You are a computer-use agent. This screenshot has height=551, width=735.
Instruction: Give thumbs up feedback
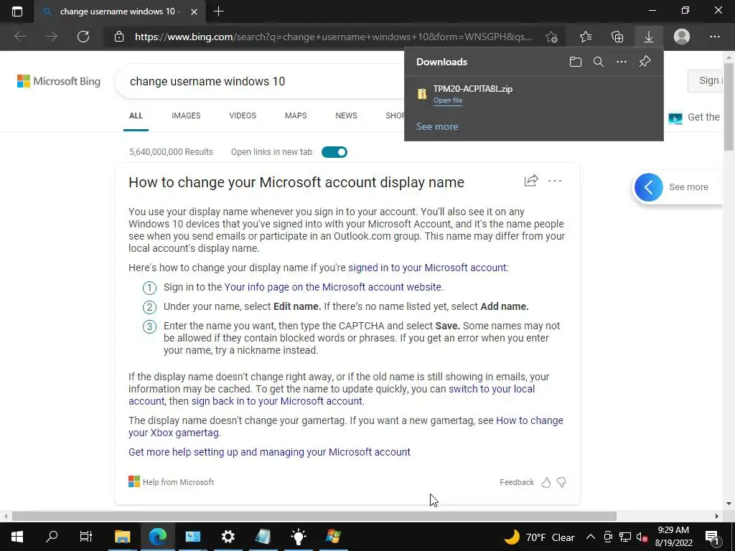546,482
